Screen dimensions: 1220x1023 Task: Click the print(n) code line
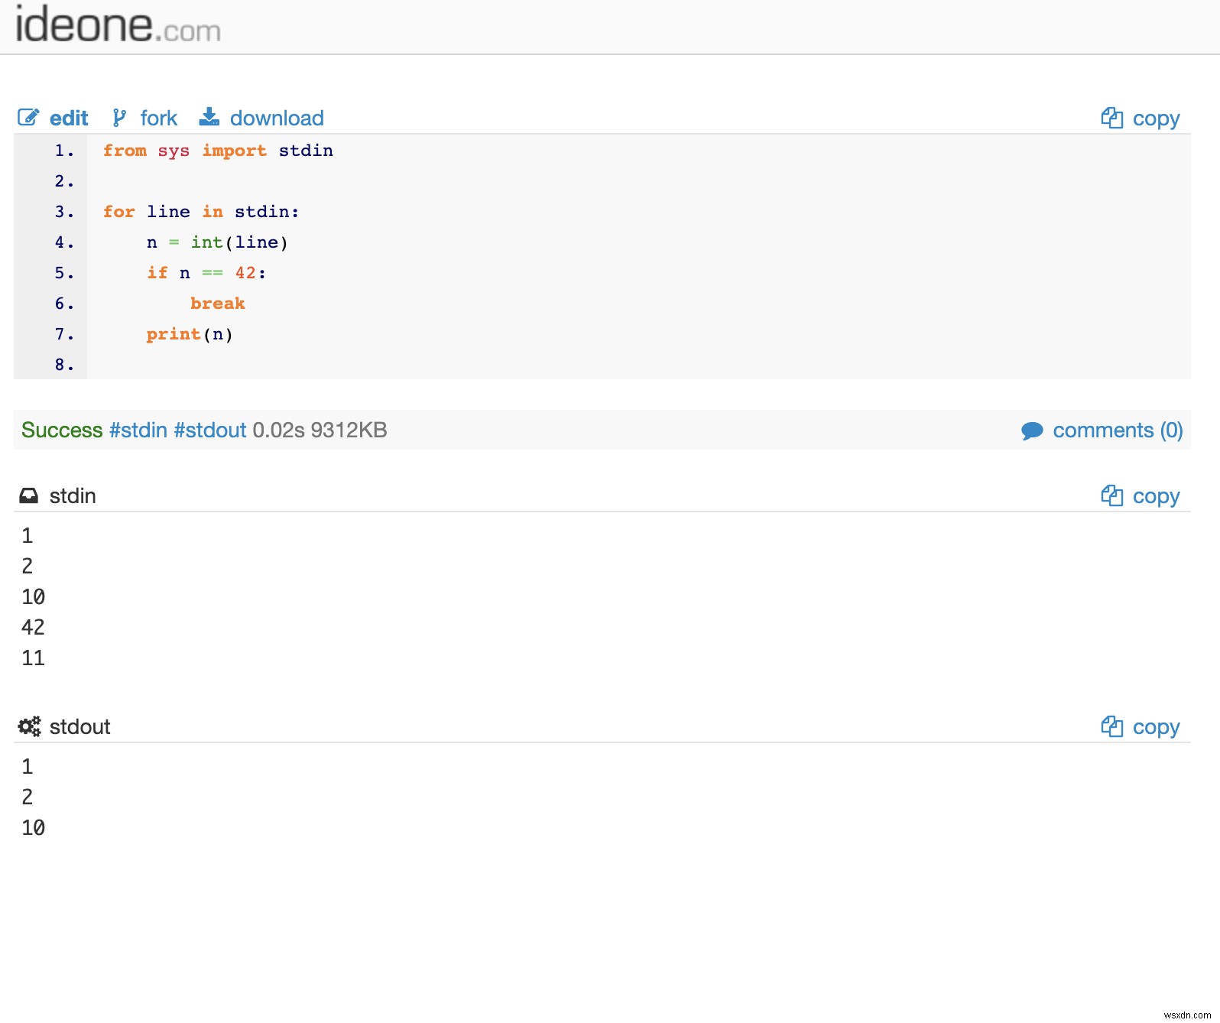click(190, 334)
